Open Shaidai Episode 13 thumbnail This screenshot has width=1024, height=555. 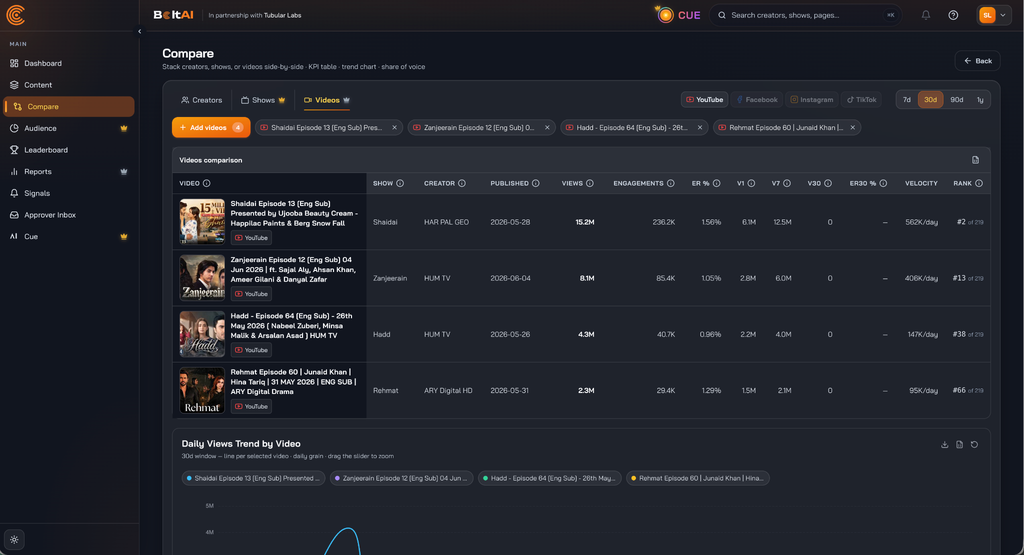(x=202, y=221)
